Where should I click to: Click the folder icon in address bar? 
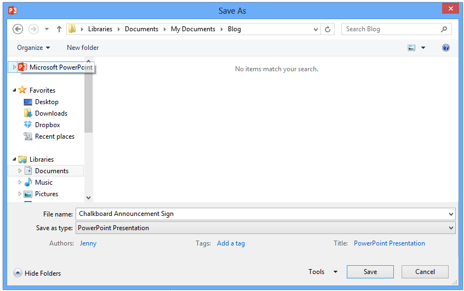[72, 28]
